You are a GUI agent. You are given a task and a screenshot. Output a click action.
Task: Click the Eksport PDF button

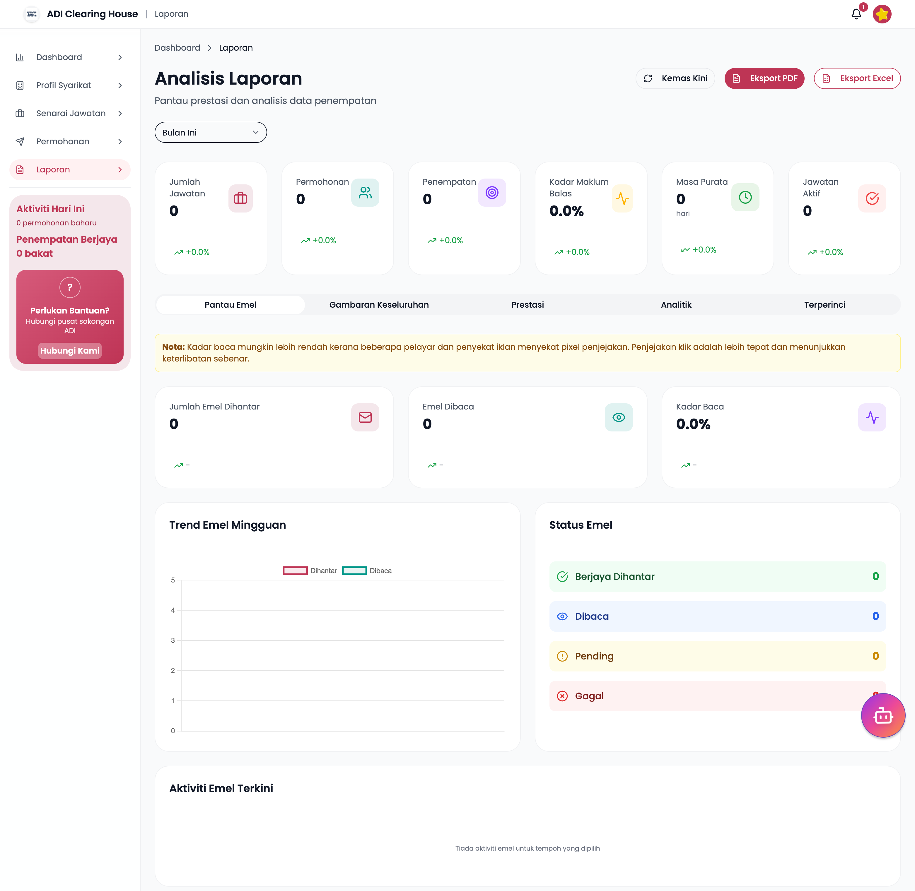[x=764, y=78]
